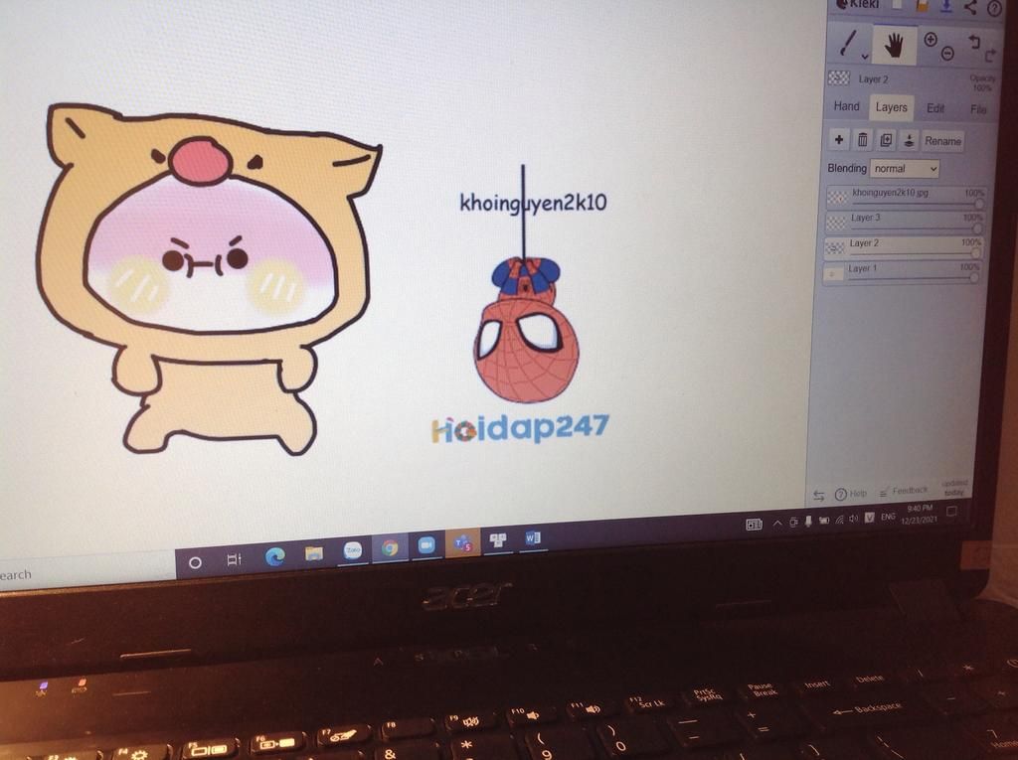
Task: Click the Layer 1 thumbnail preview
Action: [833, 273]
